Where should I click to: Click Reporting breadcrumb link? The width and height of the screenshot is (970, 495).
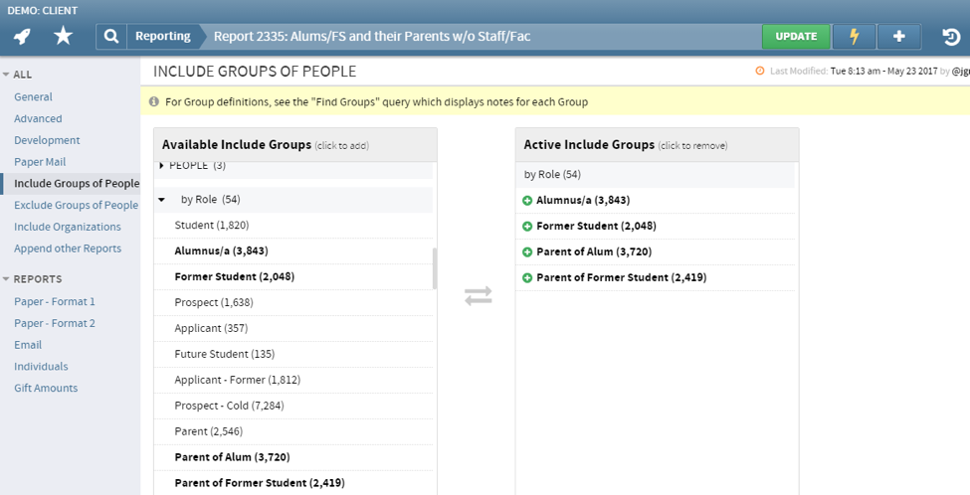163,37
